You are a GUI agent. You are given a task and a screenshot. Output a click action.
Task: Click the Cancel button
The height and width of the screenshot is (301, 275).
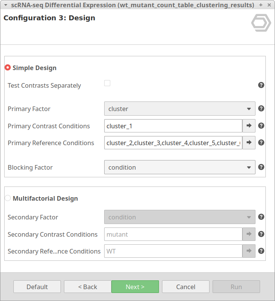185,287
